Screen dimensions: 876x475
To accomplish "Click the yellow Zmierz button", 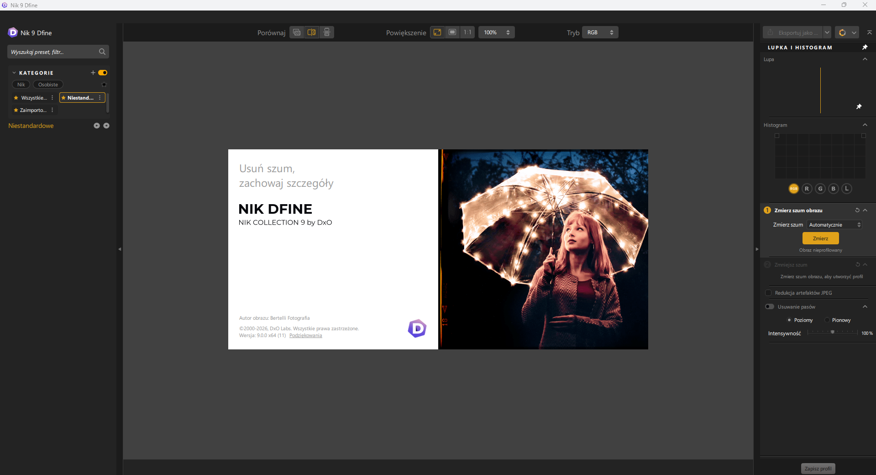I will pos(820,238).
